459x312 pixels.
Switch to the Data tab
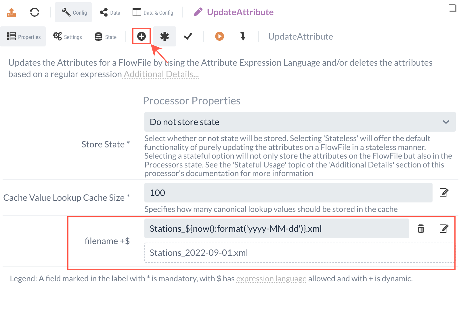110,12
